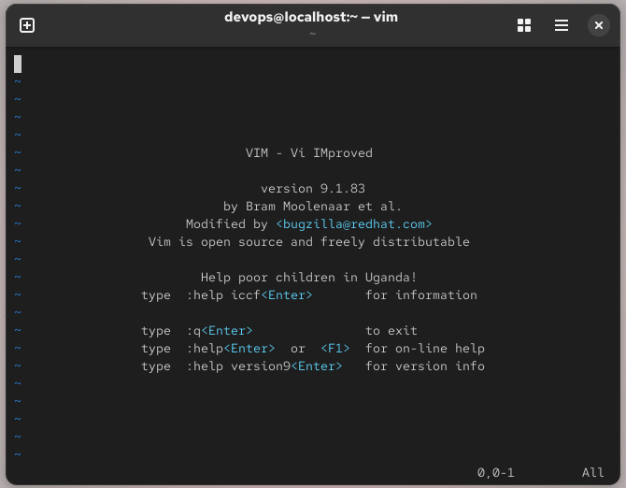Open the terminal hamburger menu
Viewport: 626px width, 488px height.
(562, 25)
